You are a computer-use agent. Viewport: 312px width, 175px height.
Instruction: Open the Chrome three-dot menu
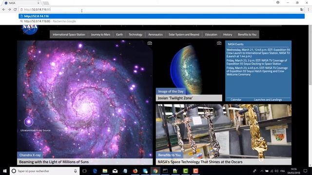[309, 9]
